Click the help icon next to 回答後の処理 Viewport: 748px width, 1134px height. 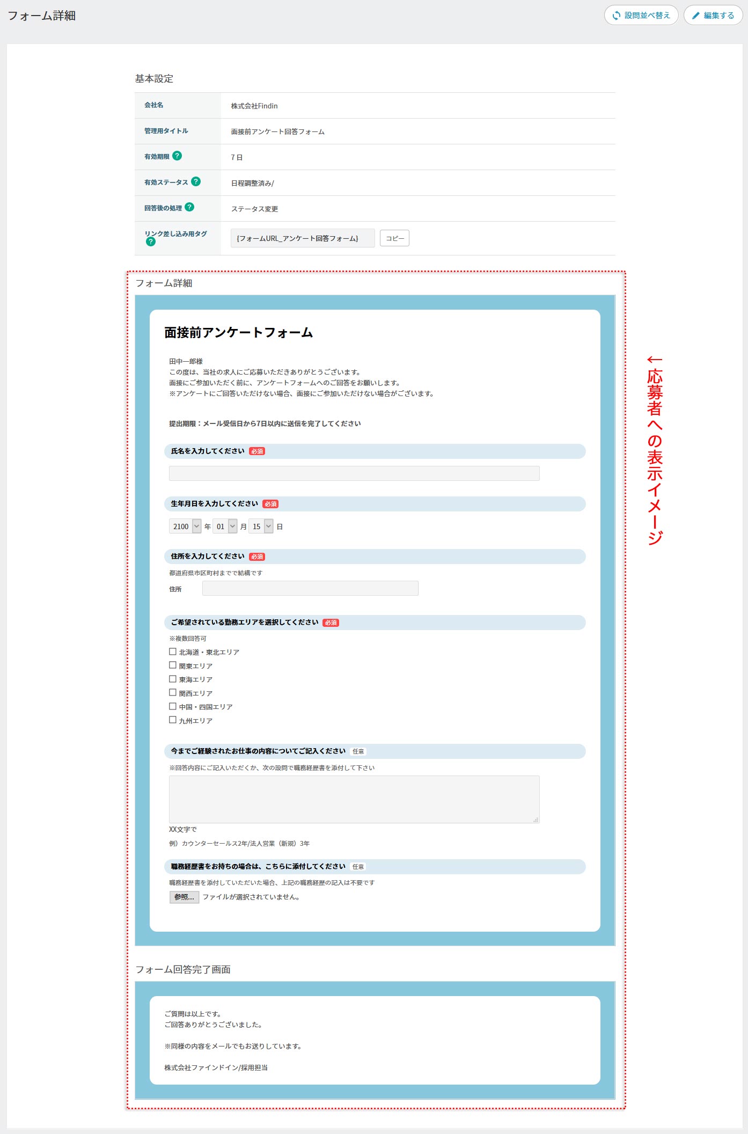(x=189, y=207)
